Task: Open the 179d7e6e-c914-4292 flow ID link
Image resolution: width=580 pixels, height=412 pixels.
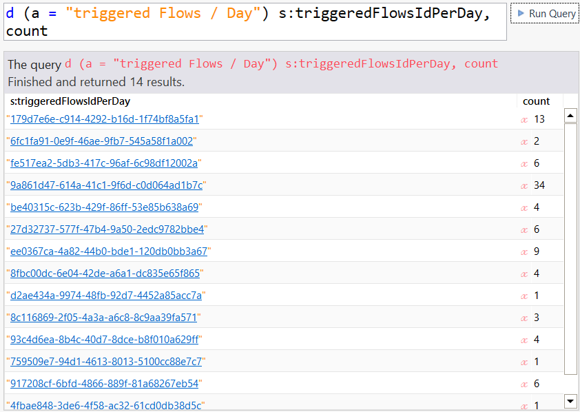Action: (105, 119)
